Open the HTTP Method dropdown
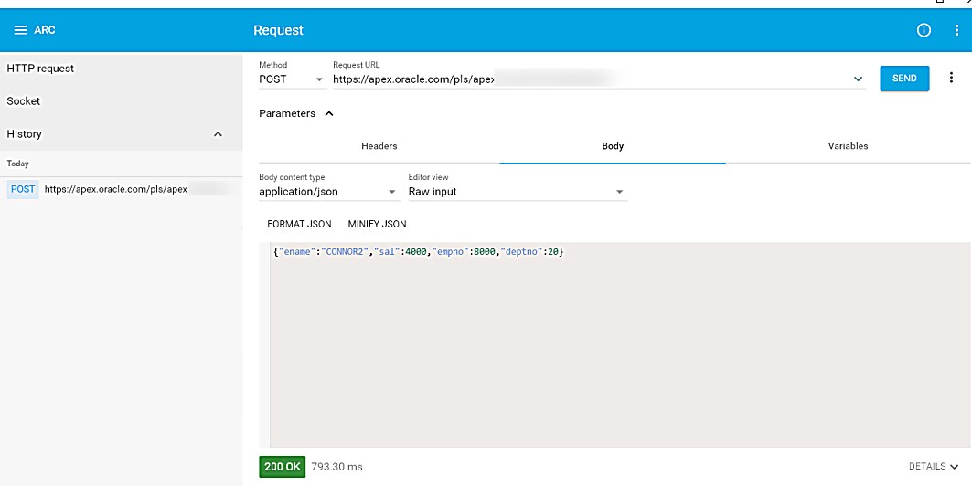Screen dimensions: 972x486 click(x=291, y=79)
